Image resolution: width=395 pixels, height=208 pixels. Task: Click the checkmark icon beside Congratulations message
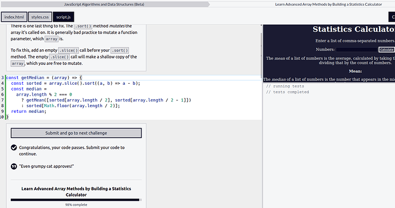pyautogui.click(x=14, y=147)
